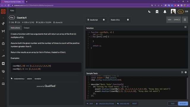Screen dimensions: 190x107
Task: Go forward with the browser forward arrow
Action: pyautogui.click(x=5, y=5)
